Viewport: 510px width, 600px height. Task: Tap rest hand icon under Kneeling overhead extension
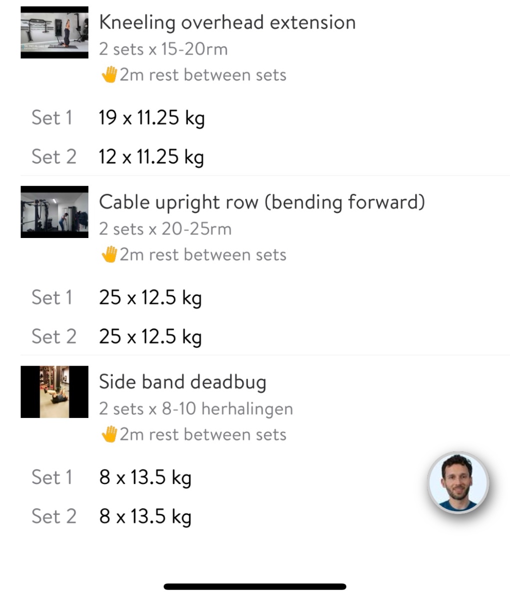pos(109,75)
